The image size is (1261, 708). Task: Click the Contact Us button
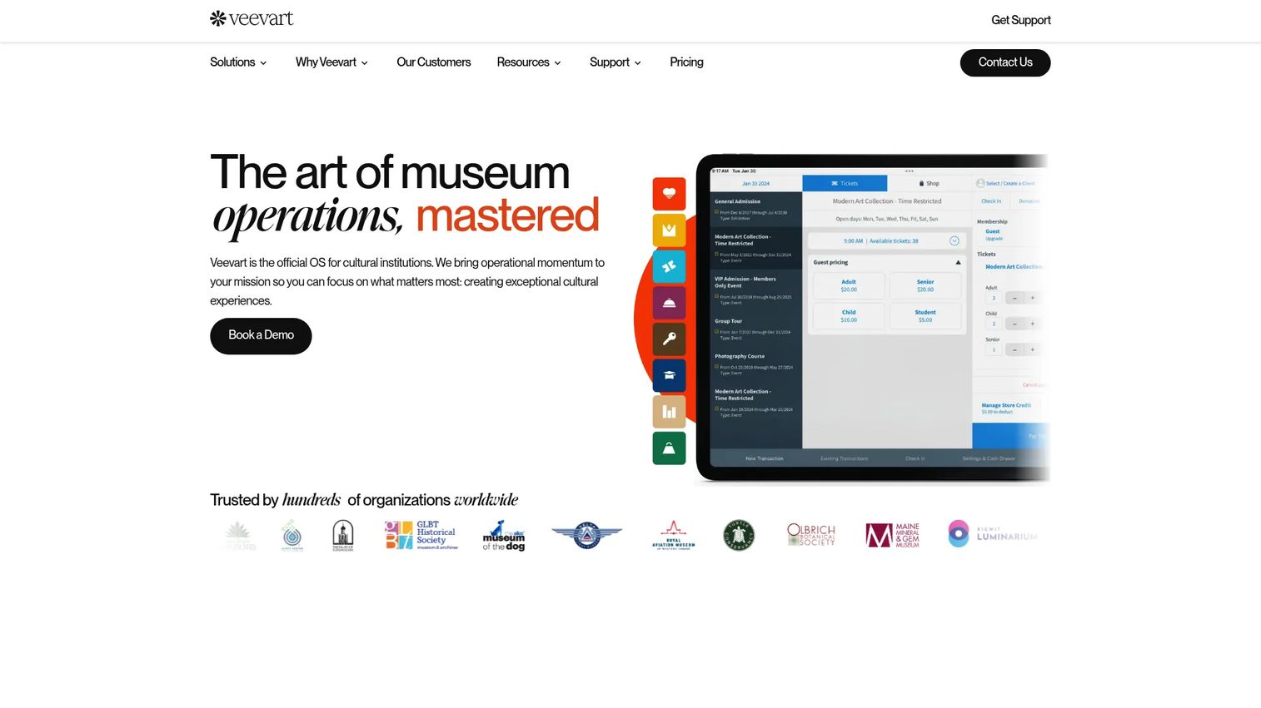(x=1005, y=62)
